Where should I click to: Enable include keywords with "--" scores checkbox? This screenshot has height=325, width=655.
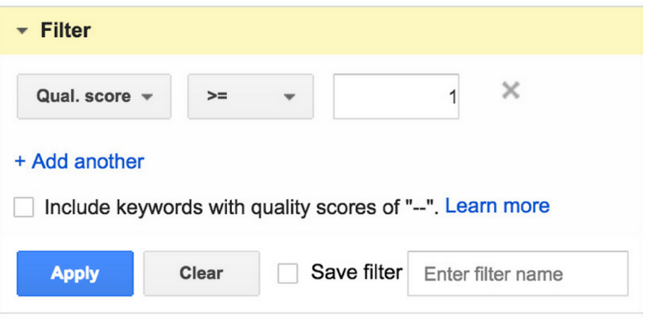[x=24, y=208]
